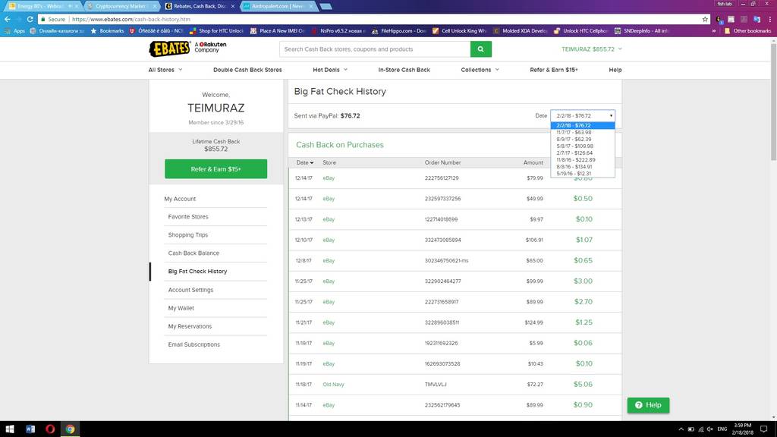The image size is (777, 437).
Task: Select Big Fat Check History sidebar item
Action: 197,272
